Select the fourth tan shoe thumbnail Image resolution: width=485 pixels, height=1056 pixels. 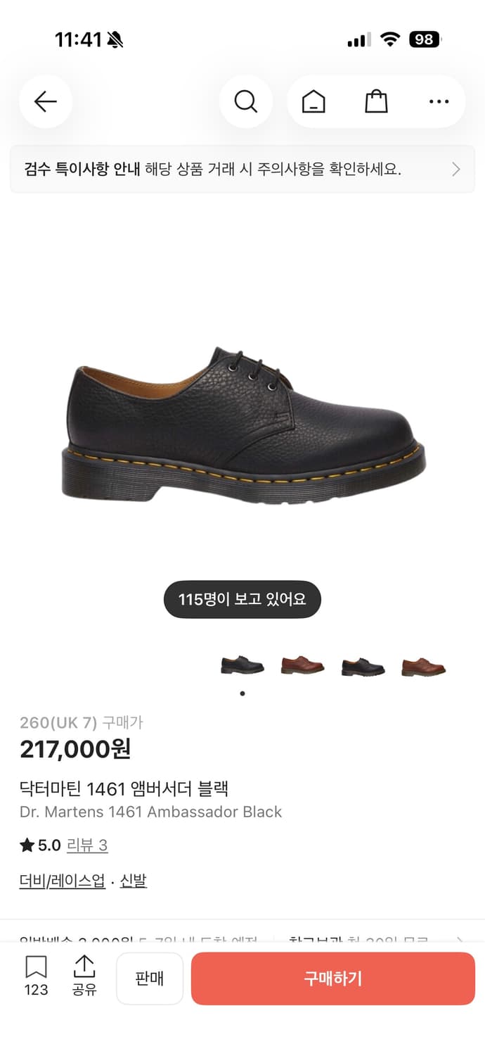coord(424,665)
